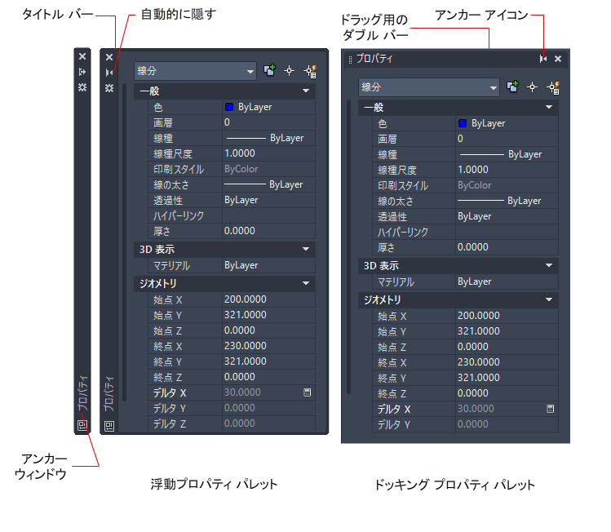Select 画層 value 0 in floating palette
Image resolution: width=611 pixels, height=532 pixels.
268,122
